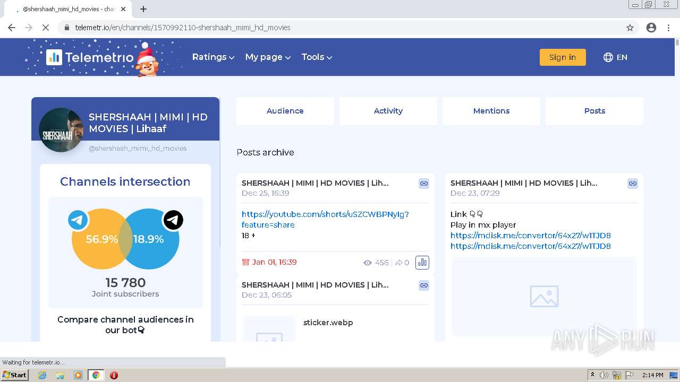Open the Windows Start menu
Screen dimensions: 680x382
(15, 375)
